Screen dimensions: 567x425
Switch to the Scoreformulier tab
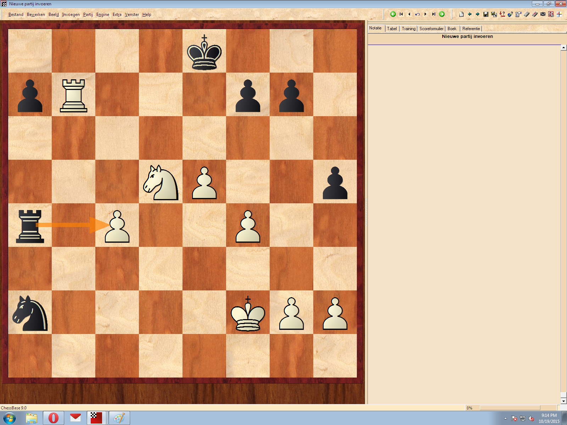click(x=431, y=29)
